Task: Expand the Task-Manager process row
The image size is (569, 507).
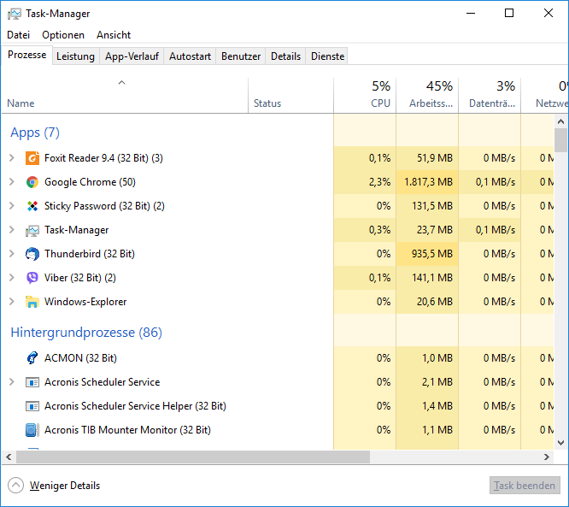Action: pyautogui.click(x=12, y=230)
